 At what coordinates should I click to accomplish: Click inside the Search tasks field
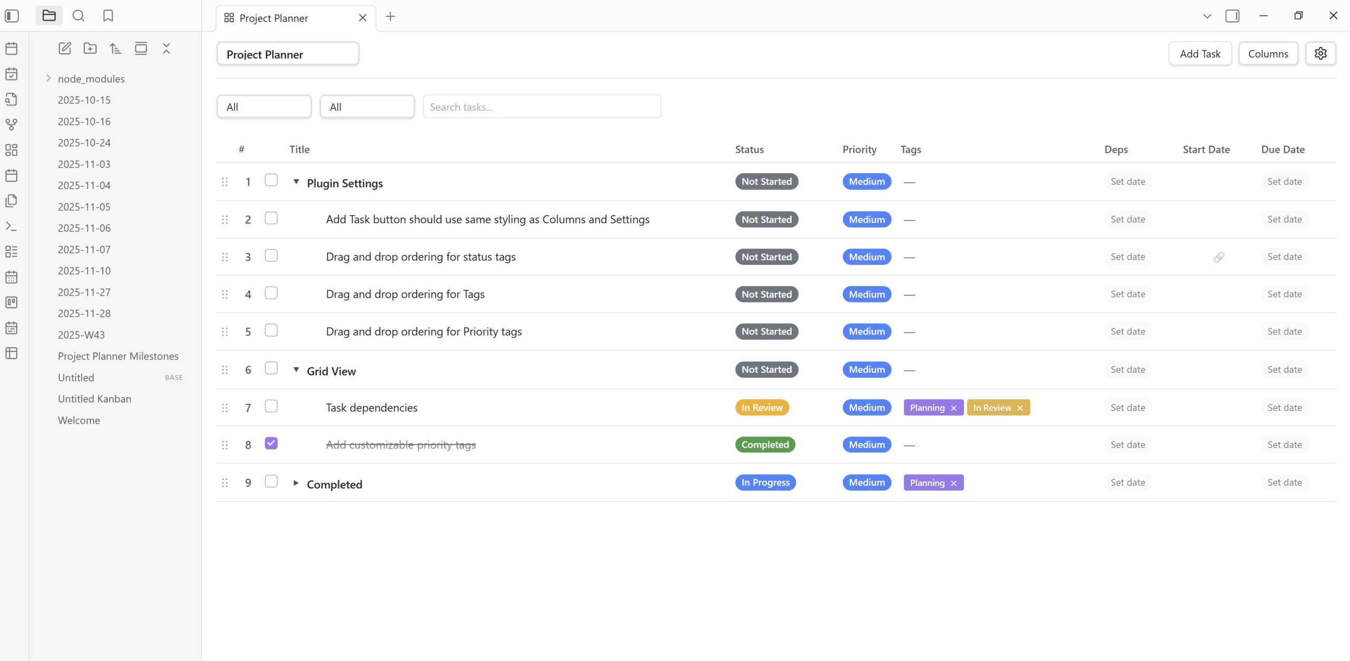coord(542,106)
